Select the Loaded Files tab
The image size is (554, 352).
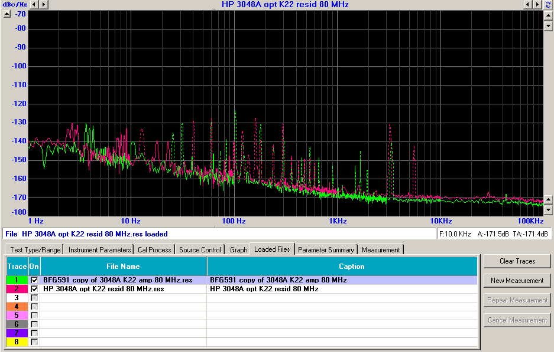coord(272,249)
